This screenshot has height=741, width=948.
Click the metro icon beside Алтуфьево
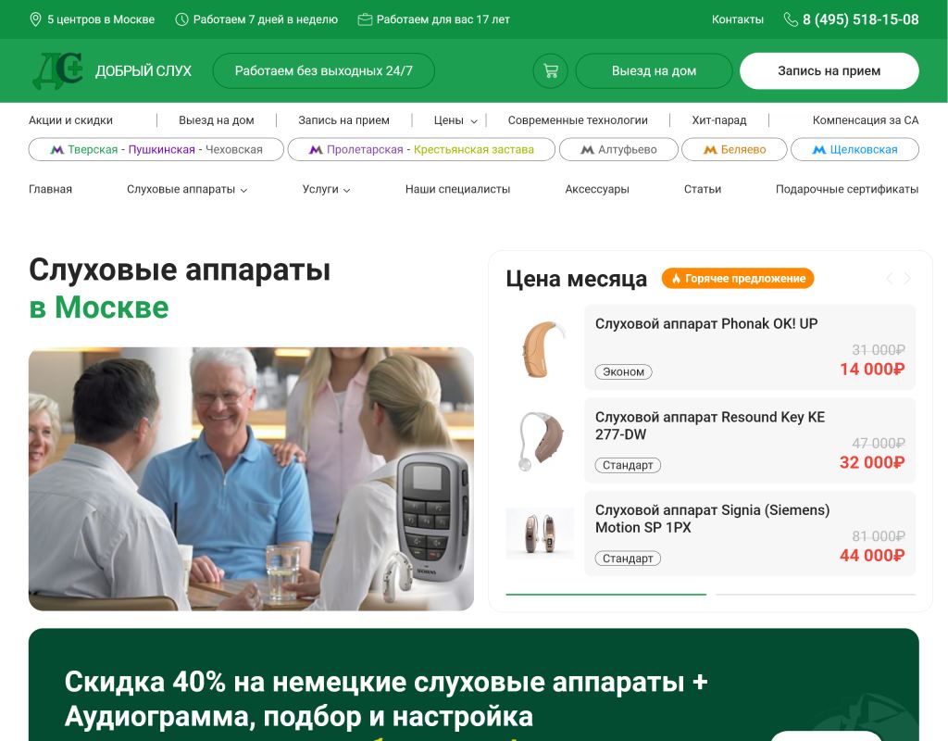[587, 149]
